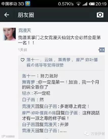Open 云端 in the likes list
The width and height of the screenshot is (108, 139).
coord(49,60)
